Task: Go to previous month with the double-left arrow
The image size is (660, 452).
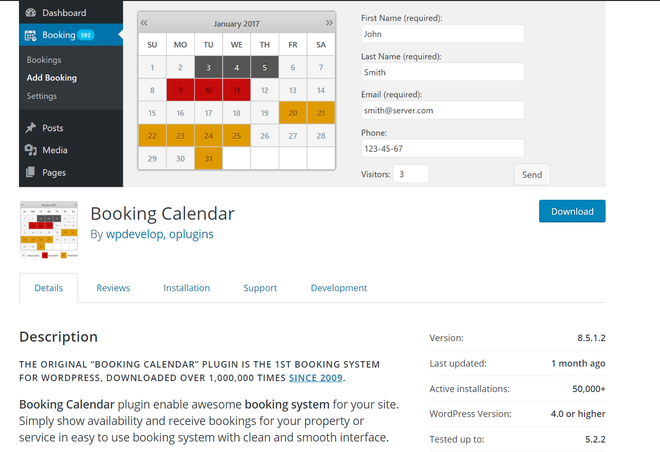Action: [x=144, y=22]
